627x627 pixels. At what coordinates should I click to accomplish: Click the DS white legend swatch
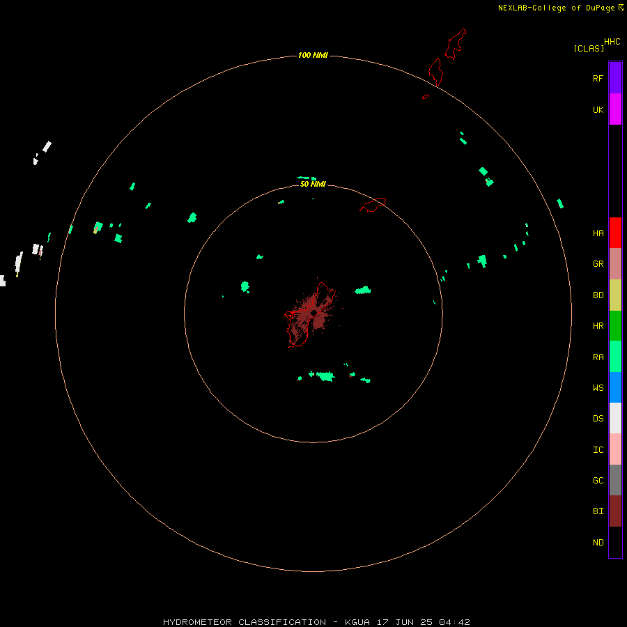pyautogui.click(x=615, y=418)
